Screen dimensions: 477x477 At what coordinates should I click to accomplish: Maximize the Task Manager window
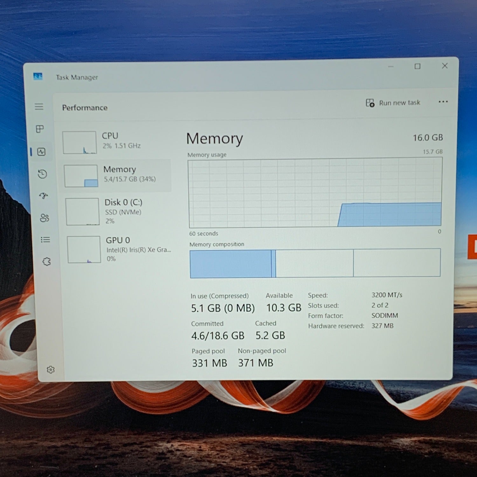point(417,66)
